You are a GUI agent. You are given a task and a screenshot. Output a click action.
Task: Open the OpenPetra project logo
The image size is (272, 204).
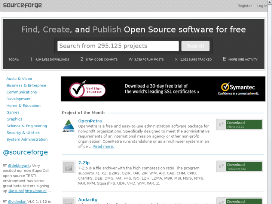click(68, 126)
